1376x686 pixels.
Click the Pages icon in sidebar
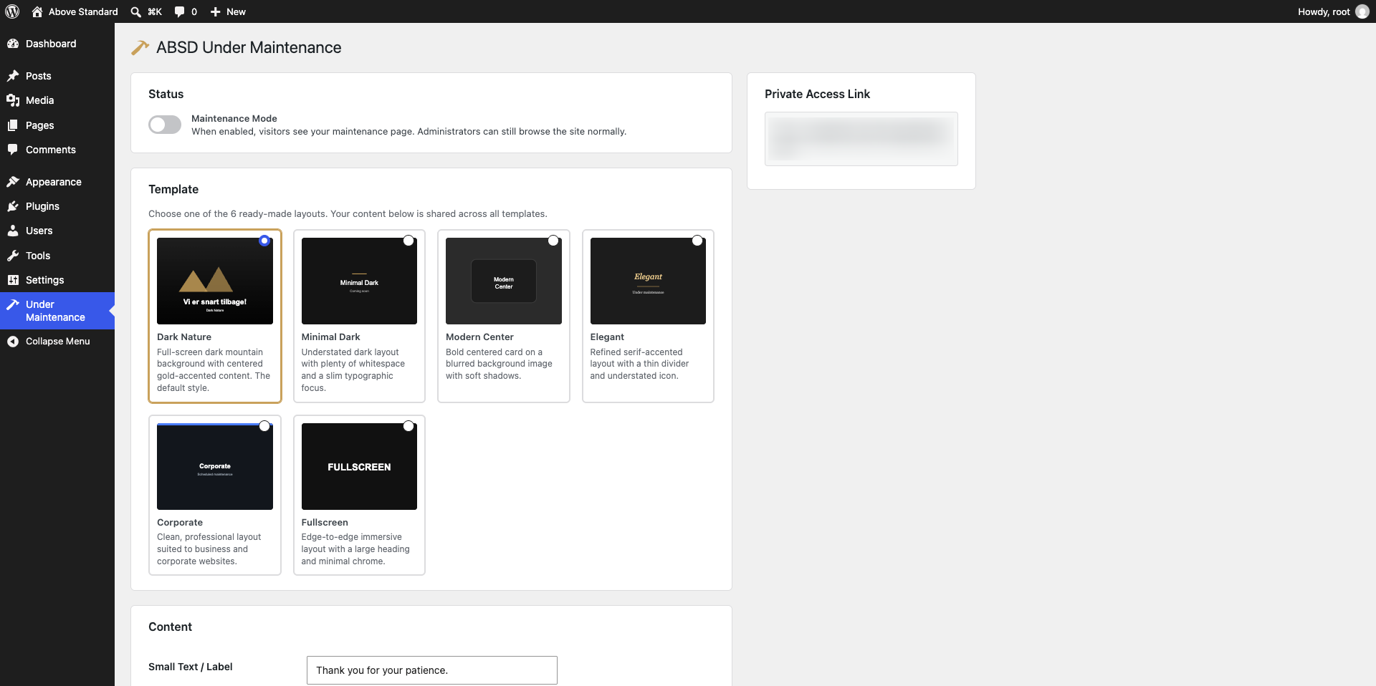(x=13, y=125)
